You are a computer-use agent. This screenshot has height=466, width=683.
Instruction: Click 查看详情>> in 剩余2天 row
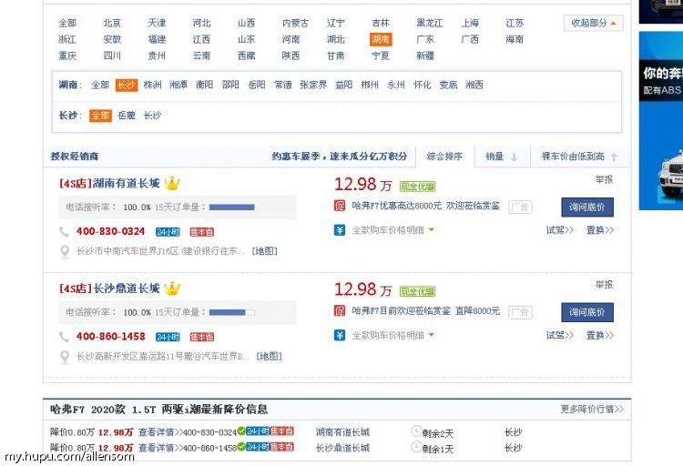[x=160, y=432]
